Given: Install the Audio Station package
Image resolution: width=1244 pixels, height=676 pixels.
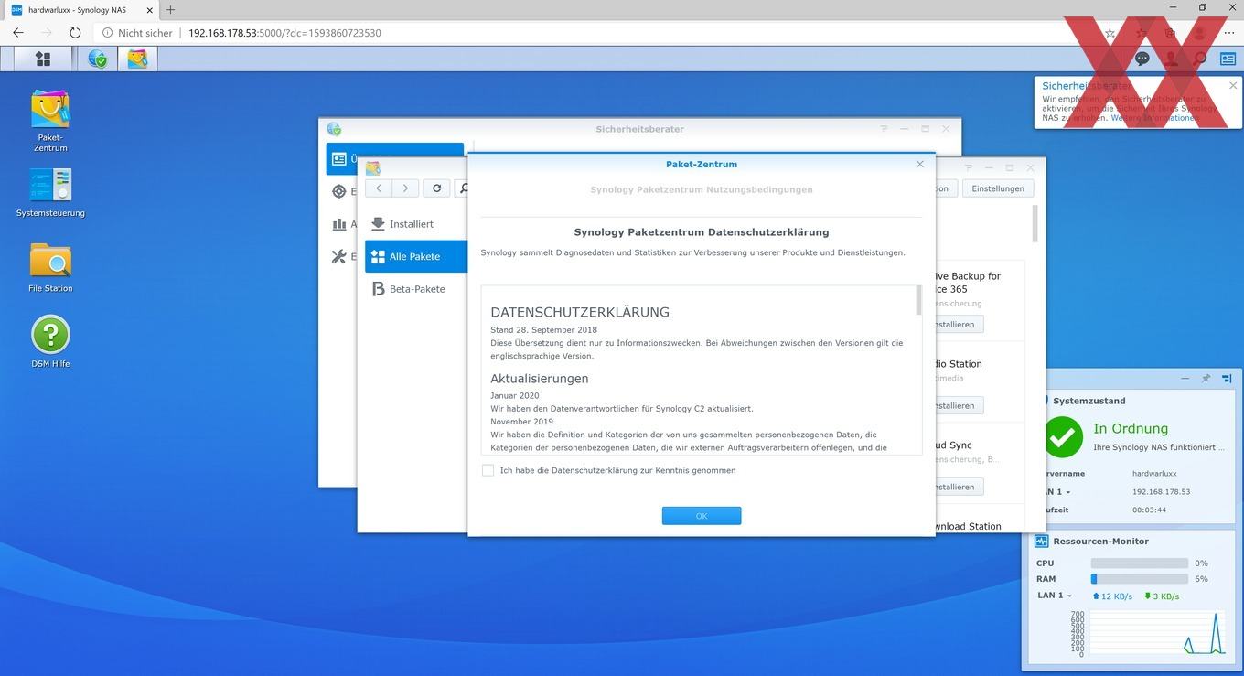Looking at the screenshot, I should [957, 405].
